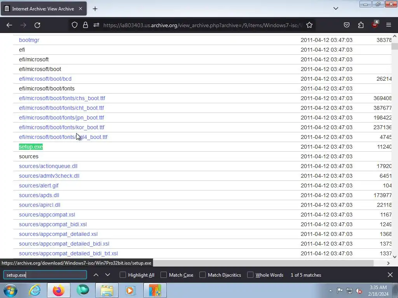Select the Internet Archive: View Archive tab
This screenshot has width=398, height=298.
pos(44,9)
